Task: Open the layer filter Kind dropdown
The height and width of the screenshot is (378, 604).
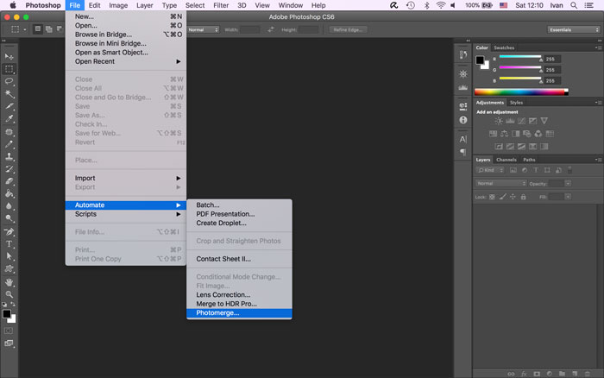Action: coord(490,170)
